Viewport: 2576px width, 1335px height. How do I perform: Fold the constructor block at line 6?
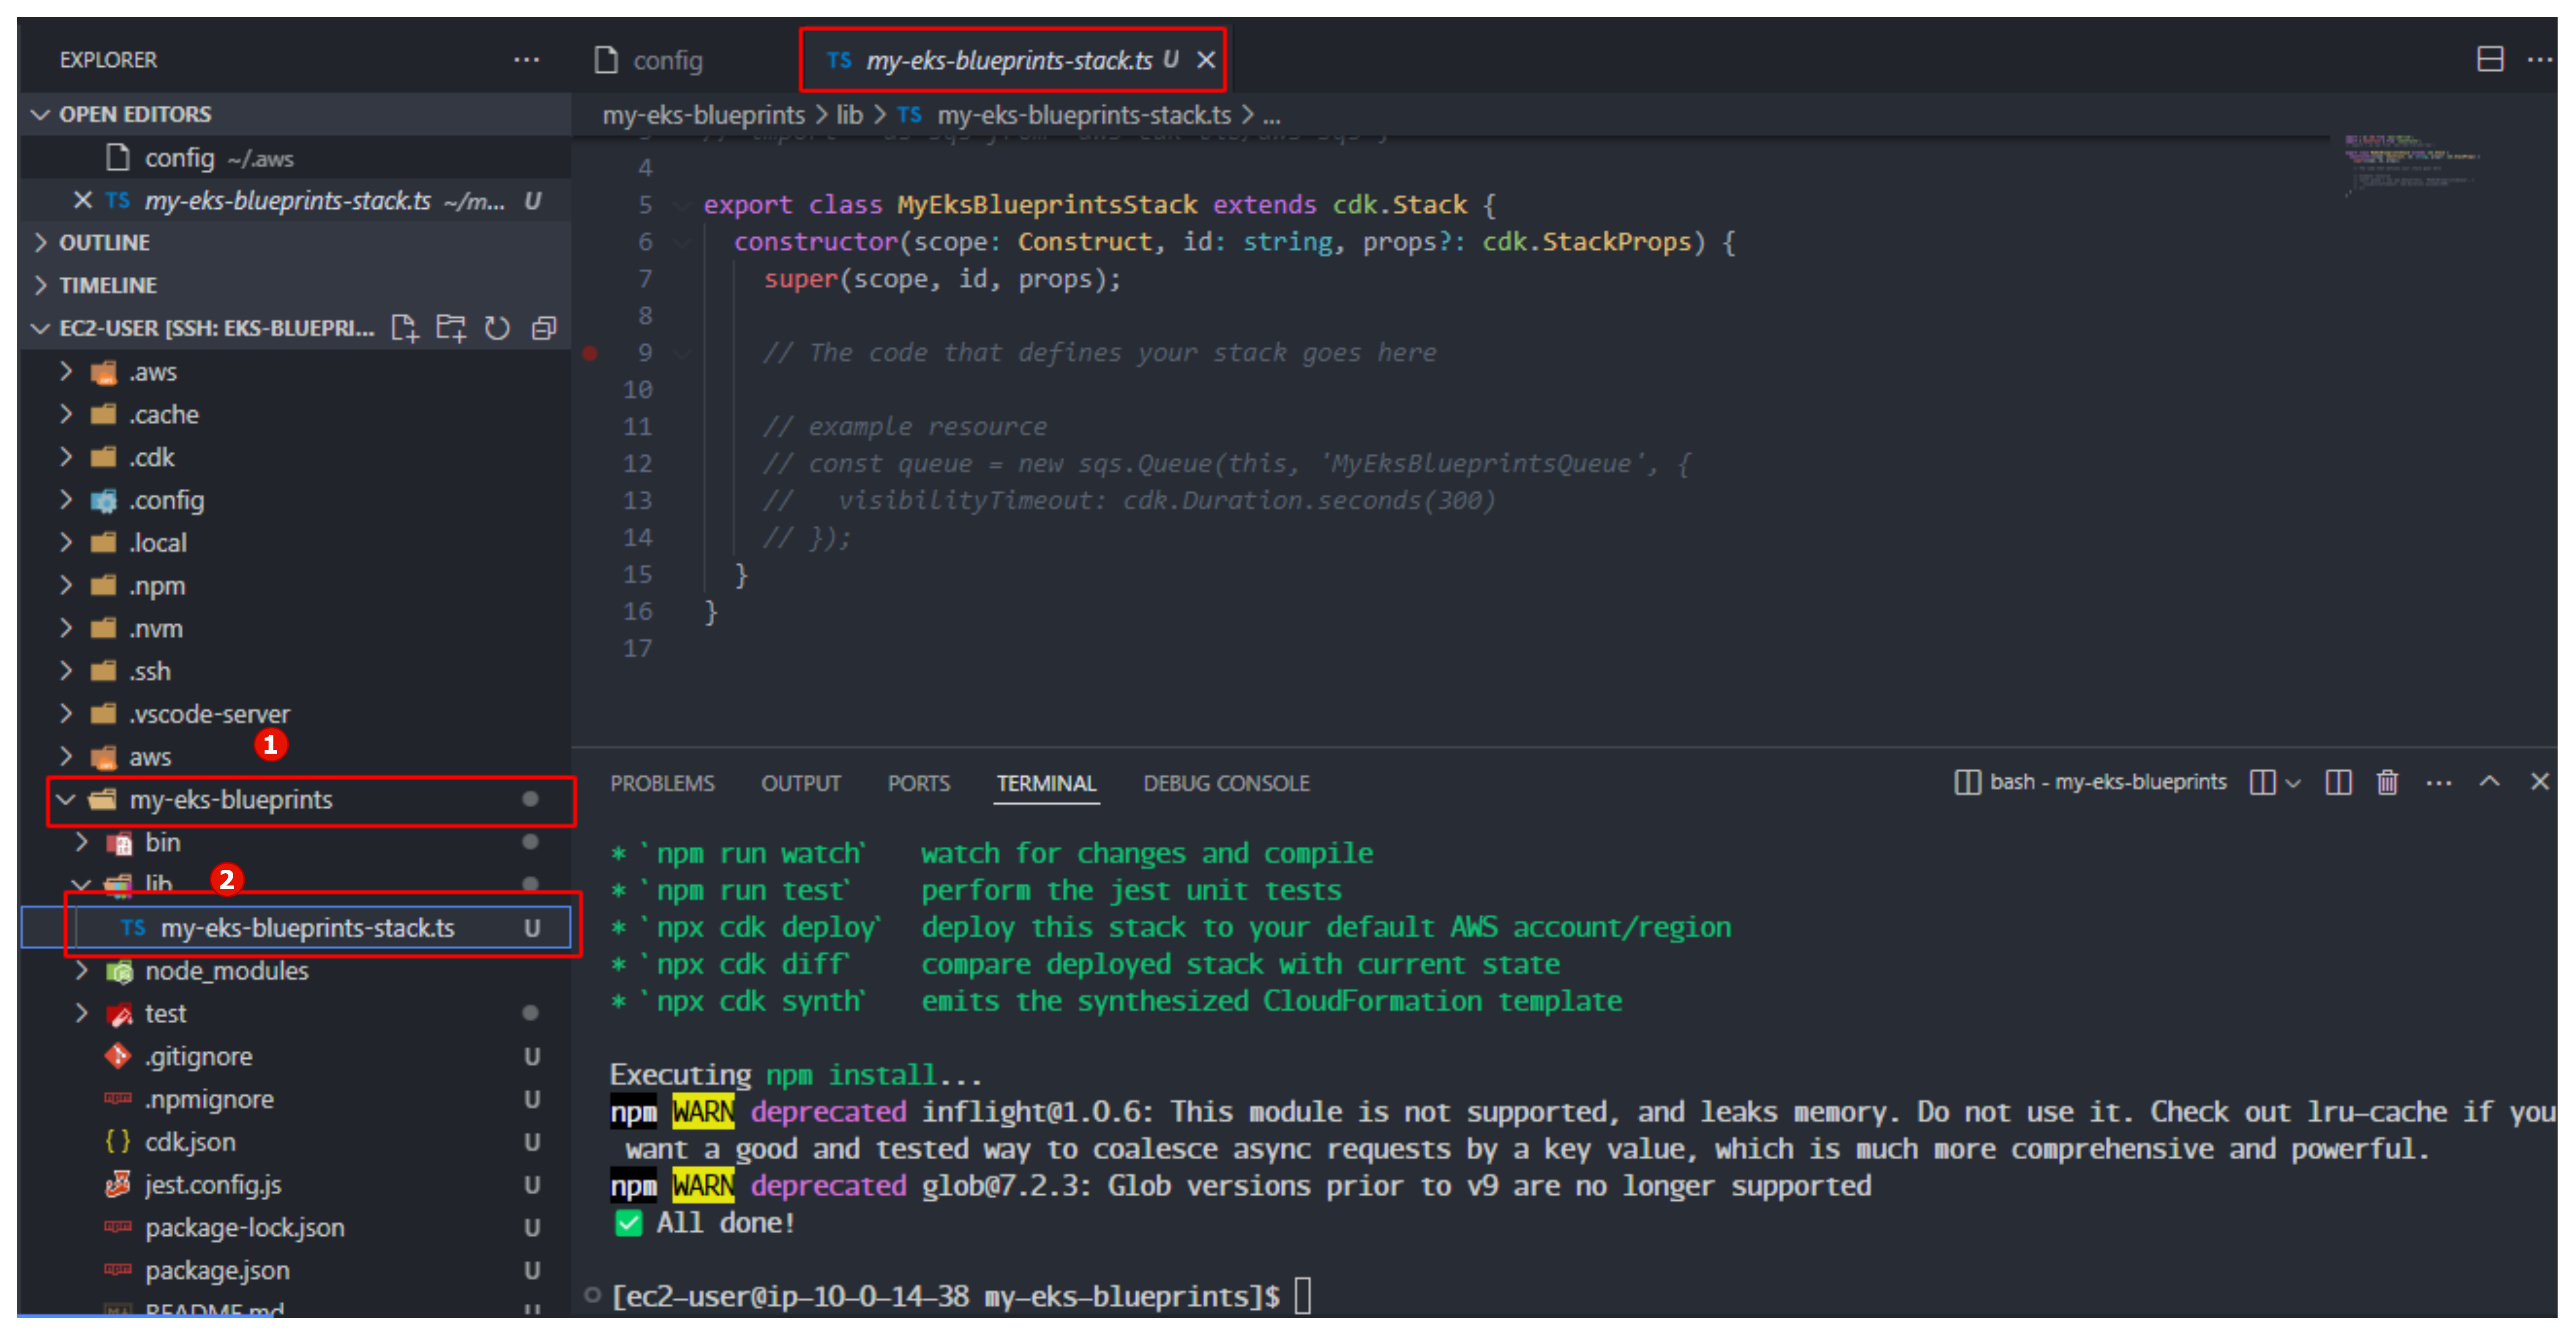(682, 242)
